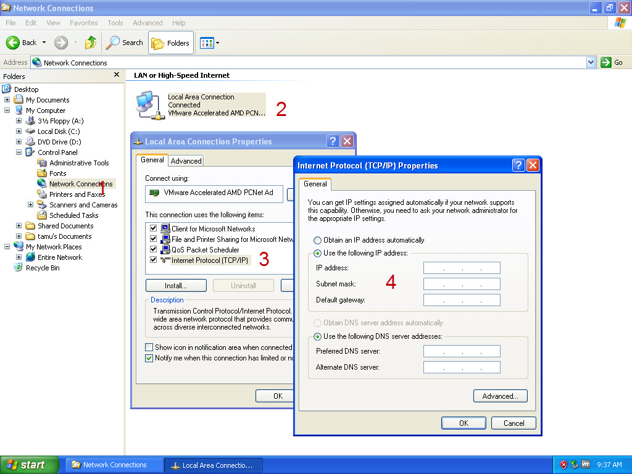
Task: Toggle the Folders pane button
Action: point(171,43)
